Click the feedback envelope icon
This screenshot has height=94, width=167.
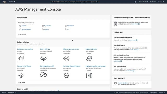coord(115,84)
